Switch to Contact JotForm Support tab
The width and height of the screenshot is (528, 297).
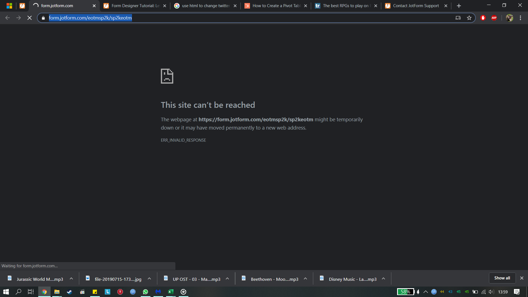pos(416,6)
